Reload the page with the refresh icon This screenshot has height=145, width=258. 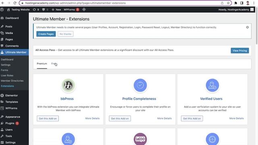(15, 3)
